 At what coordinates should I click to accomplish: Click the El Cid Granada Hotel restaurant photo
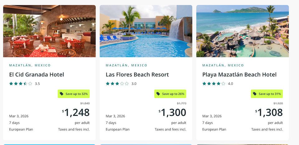coord(49,31)
